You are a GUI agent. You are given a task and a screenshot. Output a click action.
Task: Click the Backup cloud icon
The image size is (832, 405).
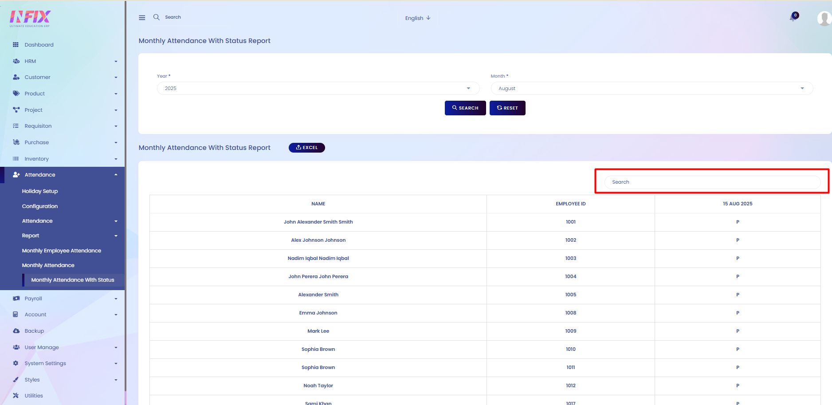16,331
